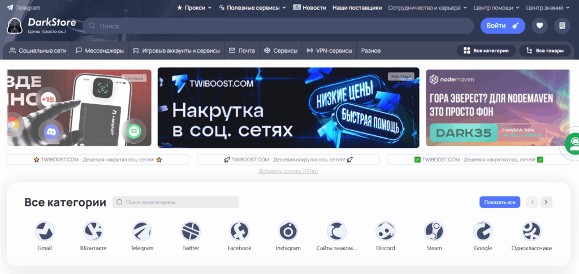Follow the Добавить ссылку (199р) link
Viewport: 579px width, 274px height.
288,171
